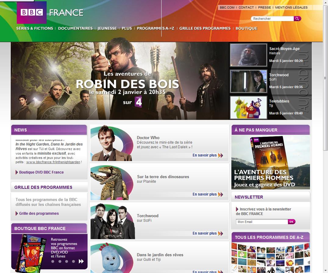The height and width of the screenshot is (273, 328).
Task: Open Séries & Fictions menu
Action: click(35, 28)
